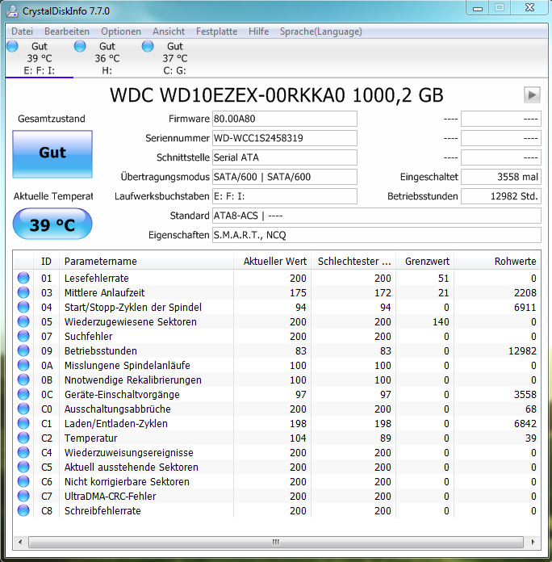This screenshot has width=552, height=562.
Task: Click the next disk arrow button
Action: click(x=532, y=95)
